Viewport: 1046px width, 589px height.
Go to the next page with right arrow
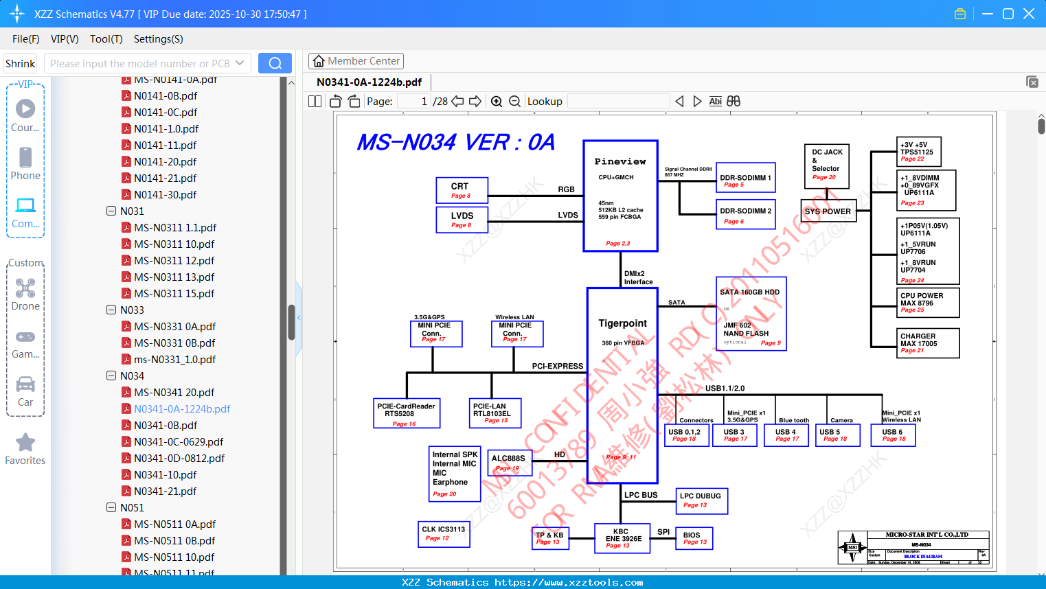(x=475, y=102)
